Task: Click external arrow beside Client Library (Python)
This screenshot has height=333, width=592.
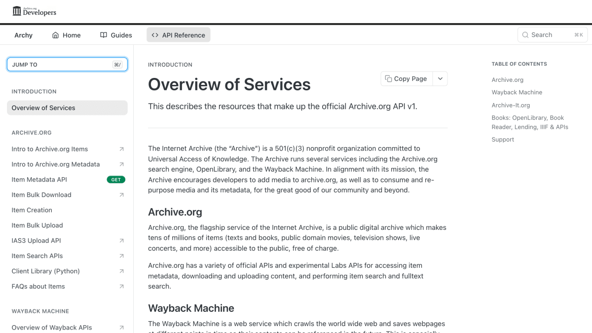Action: coord(122,271)
